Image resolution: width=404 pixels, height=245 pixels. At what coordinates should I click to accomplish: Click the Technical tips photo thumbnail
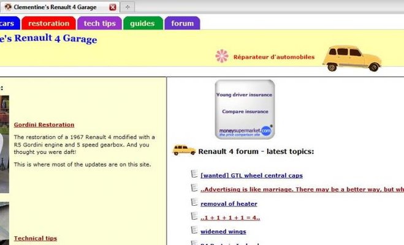pyautogui.click(x=4, y=224)
